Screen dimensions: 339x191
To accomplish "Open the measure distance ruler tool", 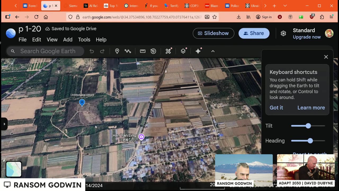I will coord(143,51).
